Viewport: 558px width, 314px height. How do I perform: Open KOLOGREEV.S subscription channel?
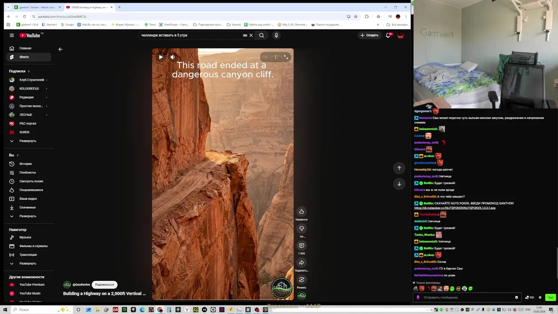click(x=30, y=89)
